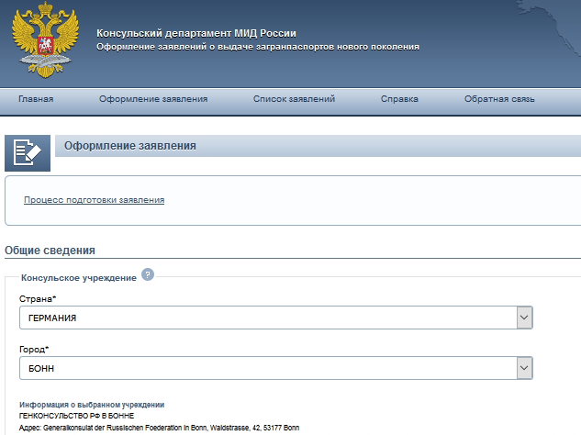
Task: Click the Консульское учреждение legend text
Action: point(79,278)
